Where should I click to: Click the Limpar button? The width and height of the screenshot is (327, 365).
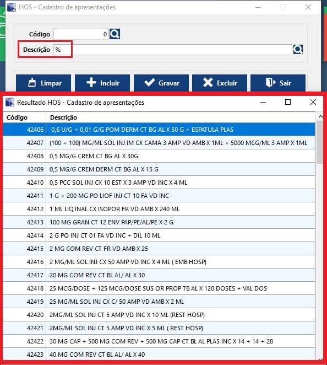[x=43, y=83]
